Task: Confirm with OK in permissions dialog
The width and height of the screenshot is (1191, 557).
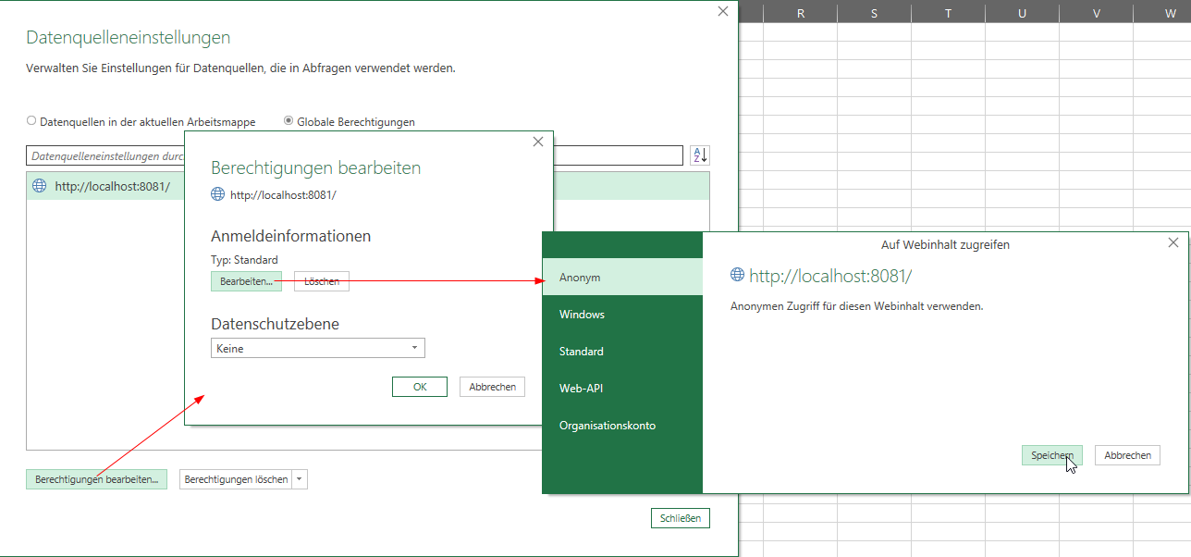Action: 419,387
